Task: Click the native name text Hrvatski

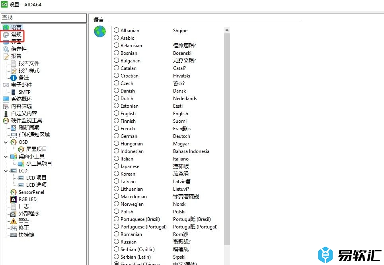Action: click(x=181, y=76)
